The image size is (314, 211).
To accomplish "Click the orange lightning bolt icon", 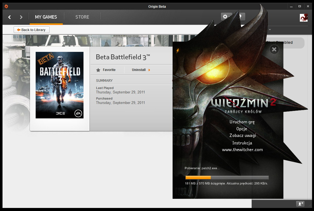I will click(178, 51).
